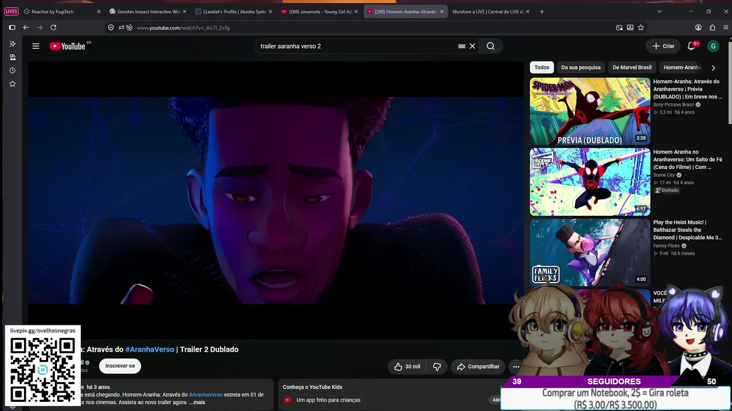
Task: Open the browser account profile icon
Action: [x=698, y=27]
